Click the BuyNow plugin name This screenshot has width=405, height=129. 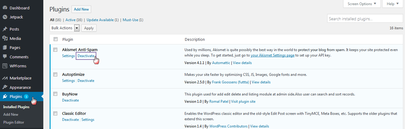[70, 94]
